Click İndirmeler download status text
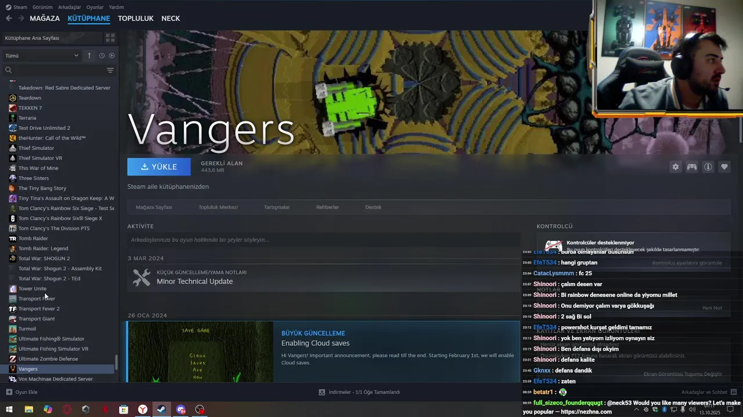 [365, 392]
